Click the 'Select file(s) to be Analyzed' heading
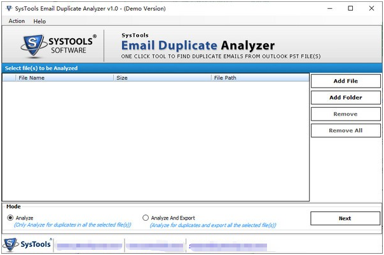Screen dimensions: 384x255 click(41, 68)
